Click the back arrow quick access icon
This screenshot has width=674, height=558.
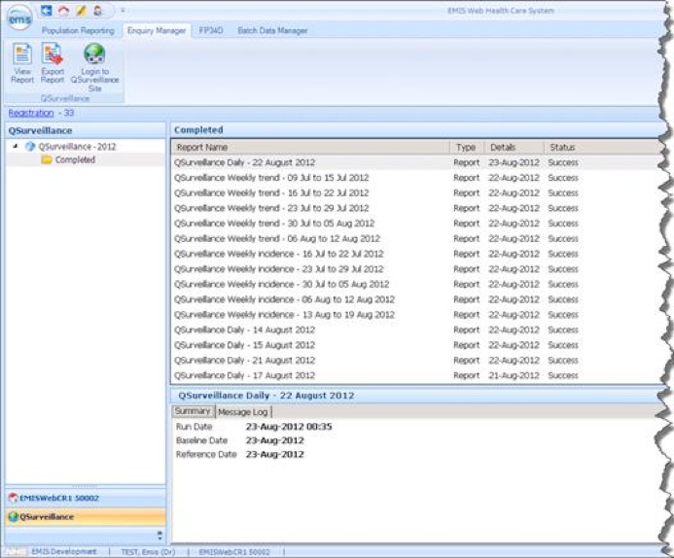pos(47,11)
